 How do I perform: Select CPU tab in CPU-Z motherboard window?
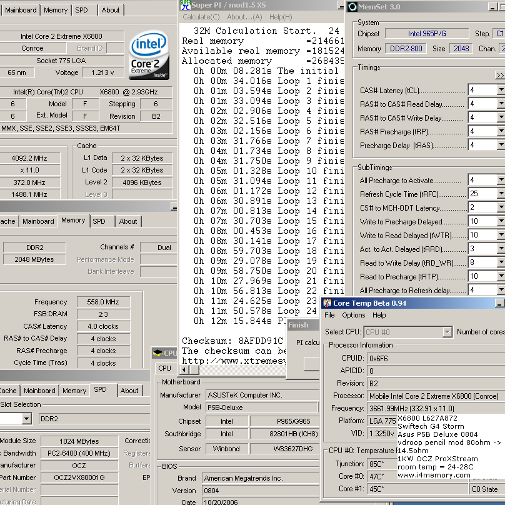164,368
